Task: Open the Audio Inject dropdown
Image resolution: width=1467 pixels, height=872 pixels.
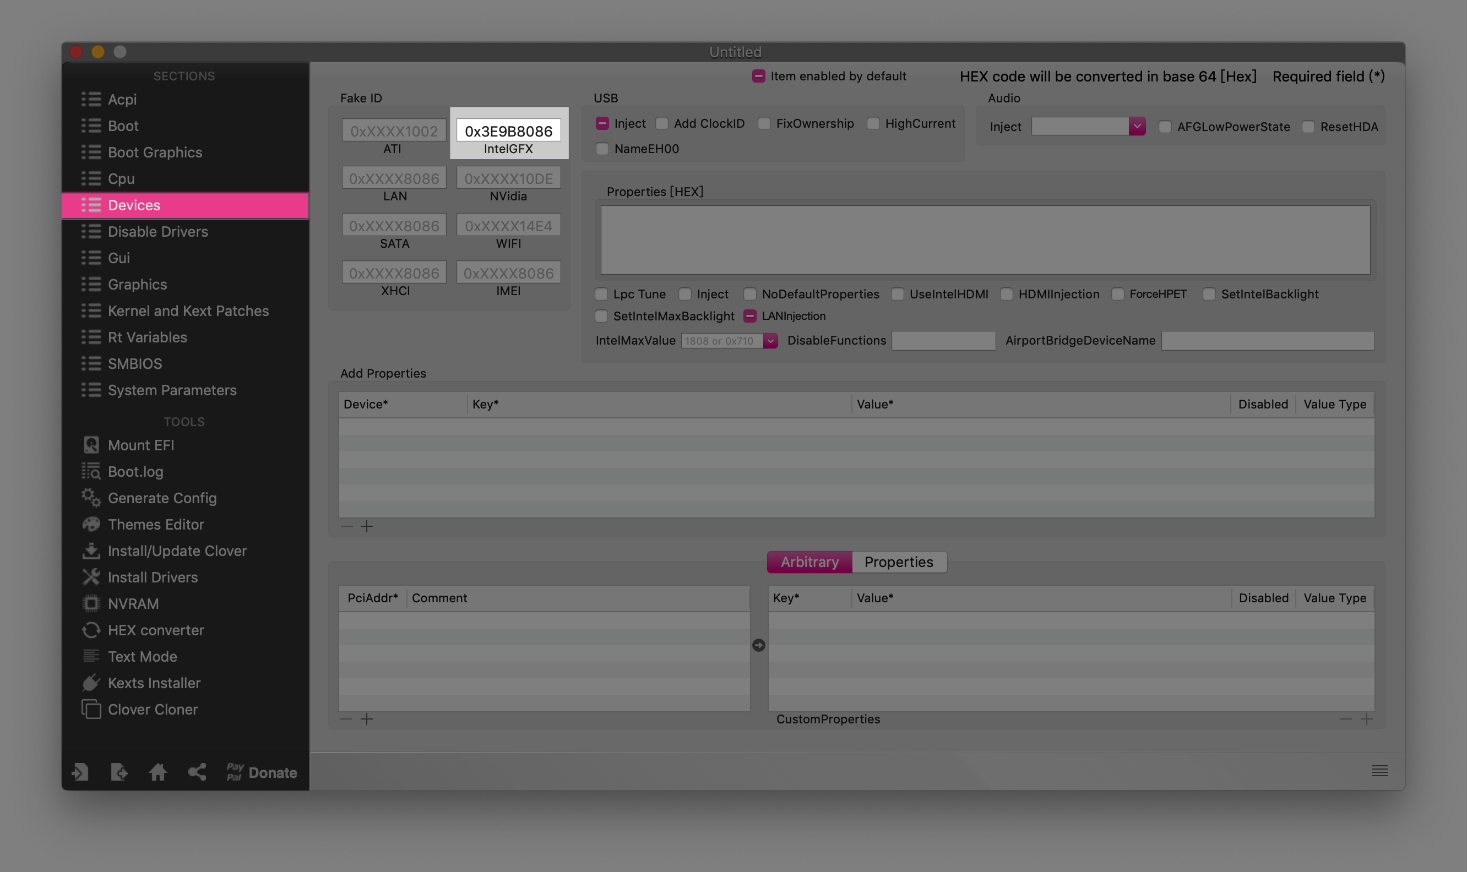Action: pyautogui.click(x=1137, y=126)
